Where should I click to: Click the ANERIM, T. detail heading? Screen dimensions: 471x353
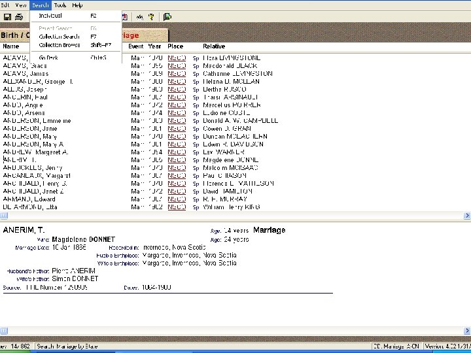(24, 230)
